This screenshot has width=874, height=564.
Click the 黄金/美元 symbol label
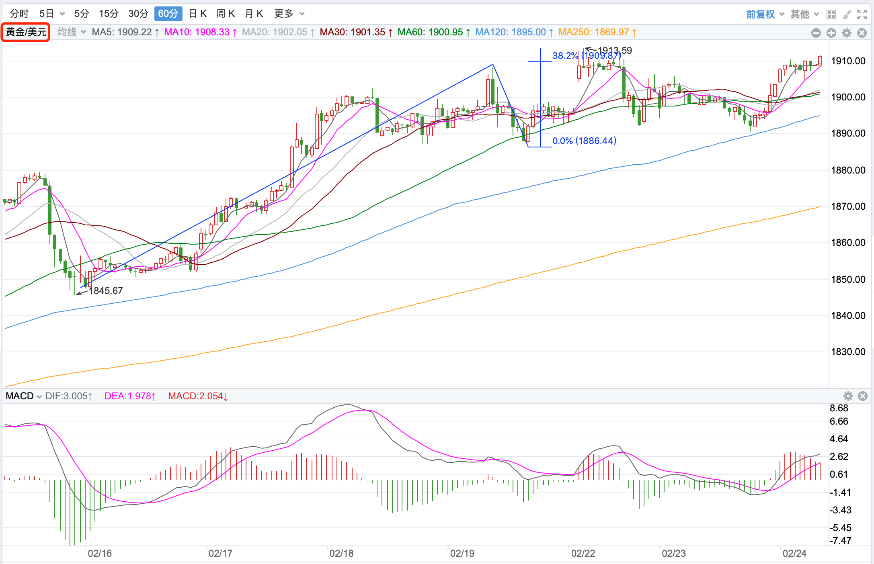[x=26, y=32]
